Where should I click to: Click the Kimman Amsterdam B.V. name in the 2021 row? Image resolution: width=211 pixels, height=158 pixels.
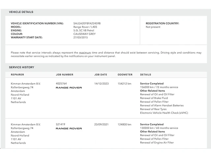pyautogui.click(x=26, y=124)
